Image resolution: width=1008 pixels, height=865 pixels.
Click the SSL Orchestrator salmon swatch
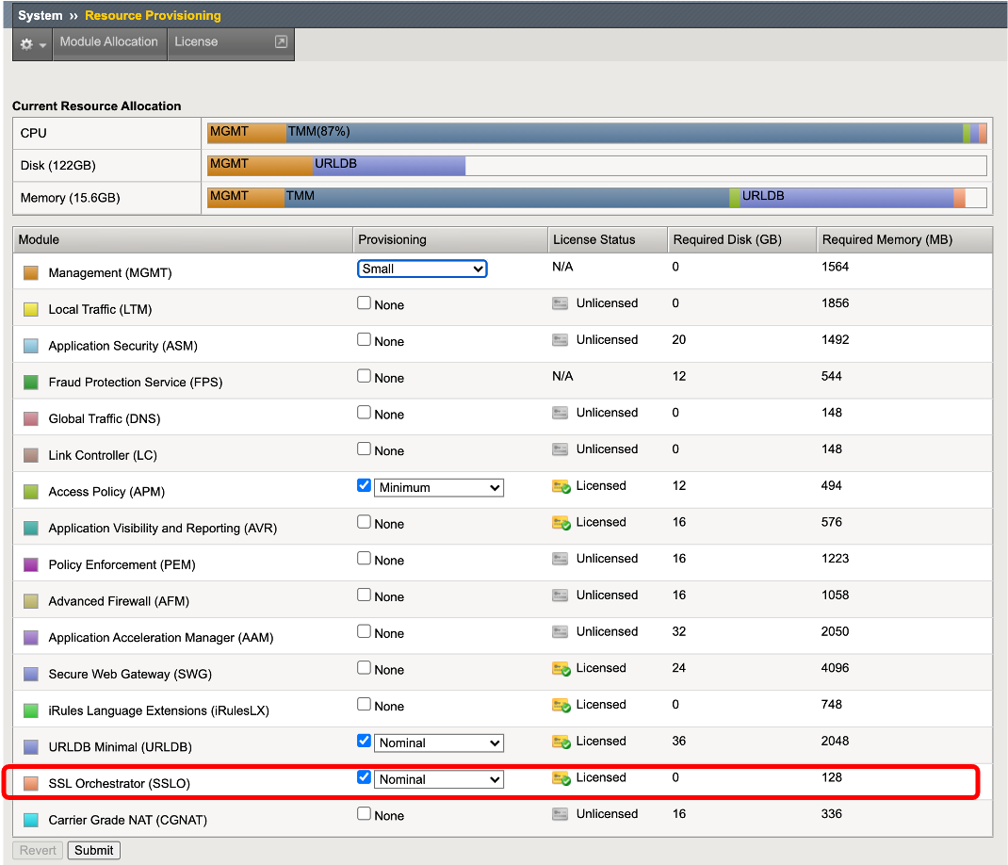coord(31,783)
